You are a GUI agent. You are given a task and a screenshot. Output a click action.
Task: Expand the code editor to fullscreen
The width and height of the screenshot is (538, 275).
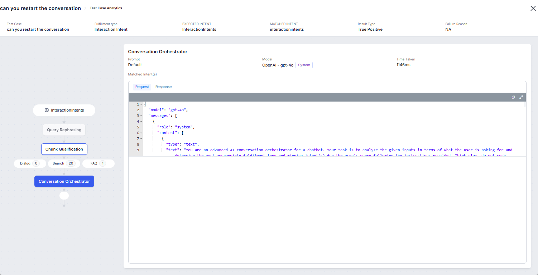(x=521, y=97)
